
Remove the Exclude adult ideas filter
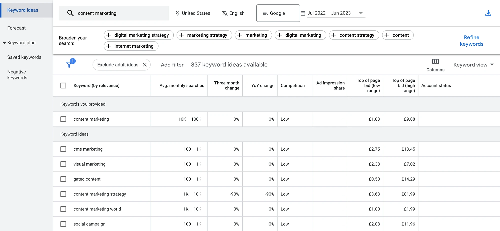(x=145, y=65)
